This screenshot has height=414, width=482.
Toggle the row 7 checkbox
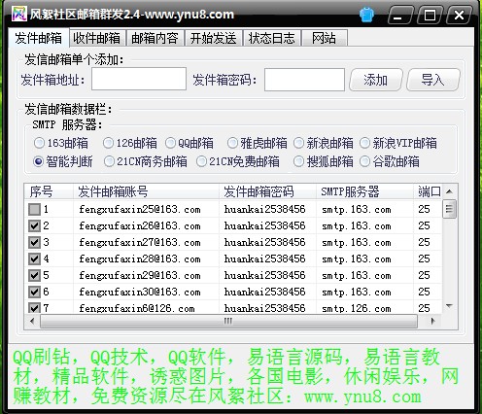pyautogui.click(x=34, y=307)
